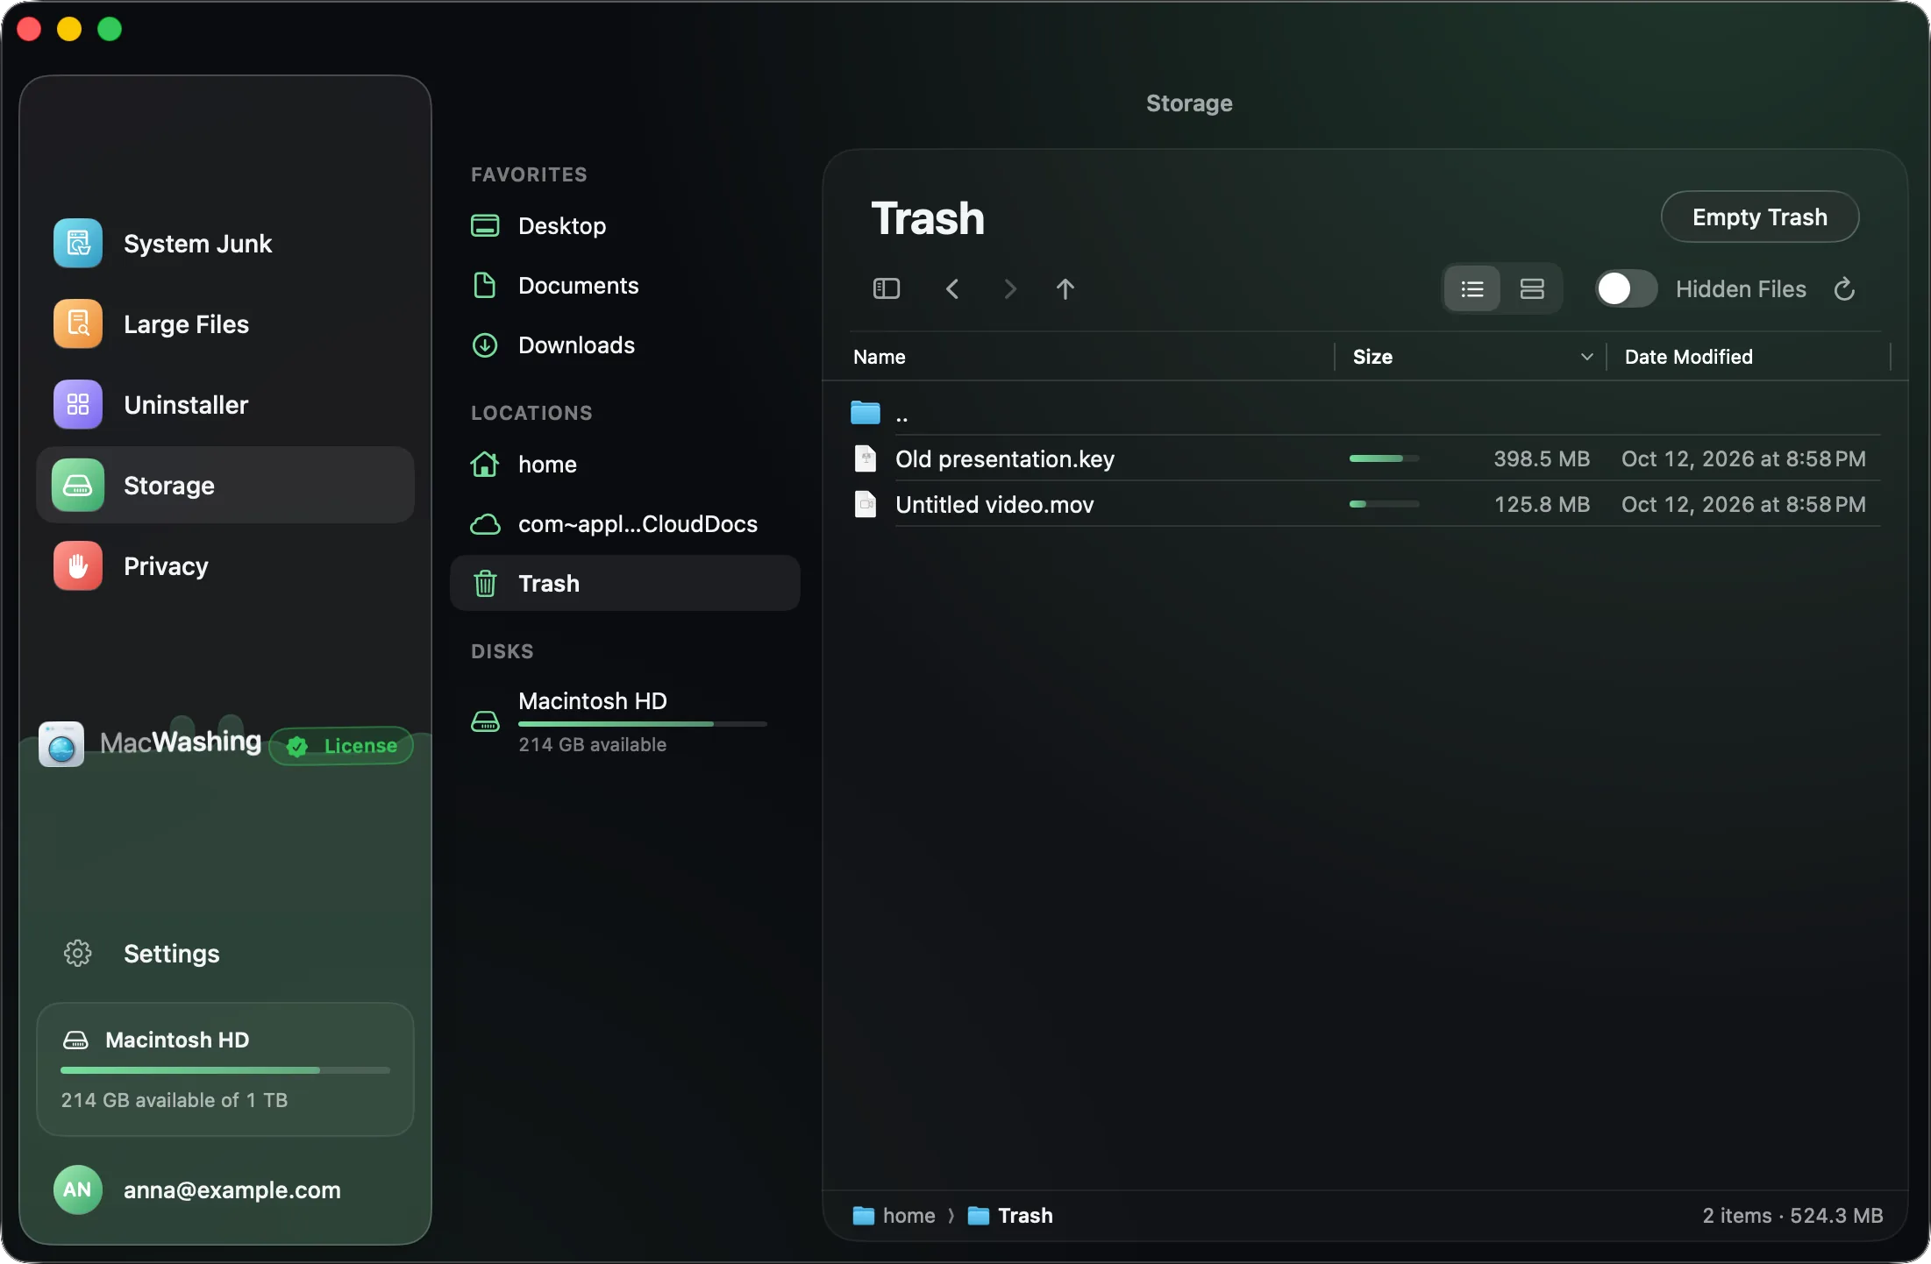1931x1264 pixels.
Task: Click the Desktop favorites icon
Action: [x=485, y=225]
